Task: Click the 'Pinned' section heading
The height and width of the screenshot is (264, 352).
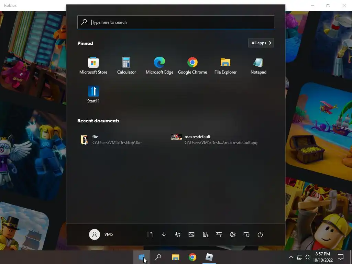Action: point(85,43)
